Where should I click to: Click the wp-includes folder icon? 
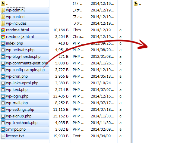tap(3, 23)
